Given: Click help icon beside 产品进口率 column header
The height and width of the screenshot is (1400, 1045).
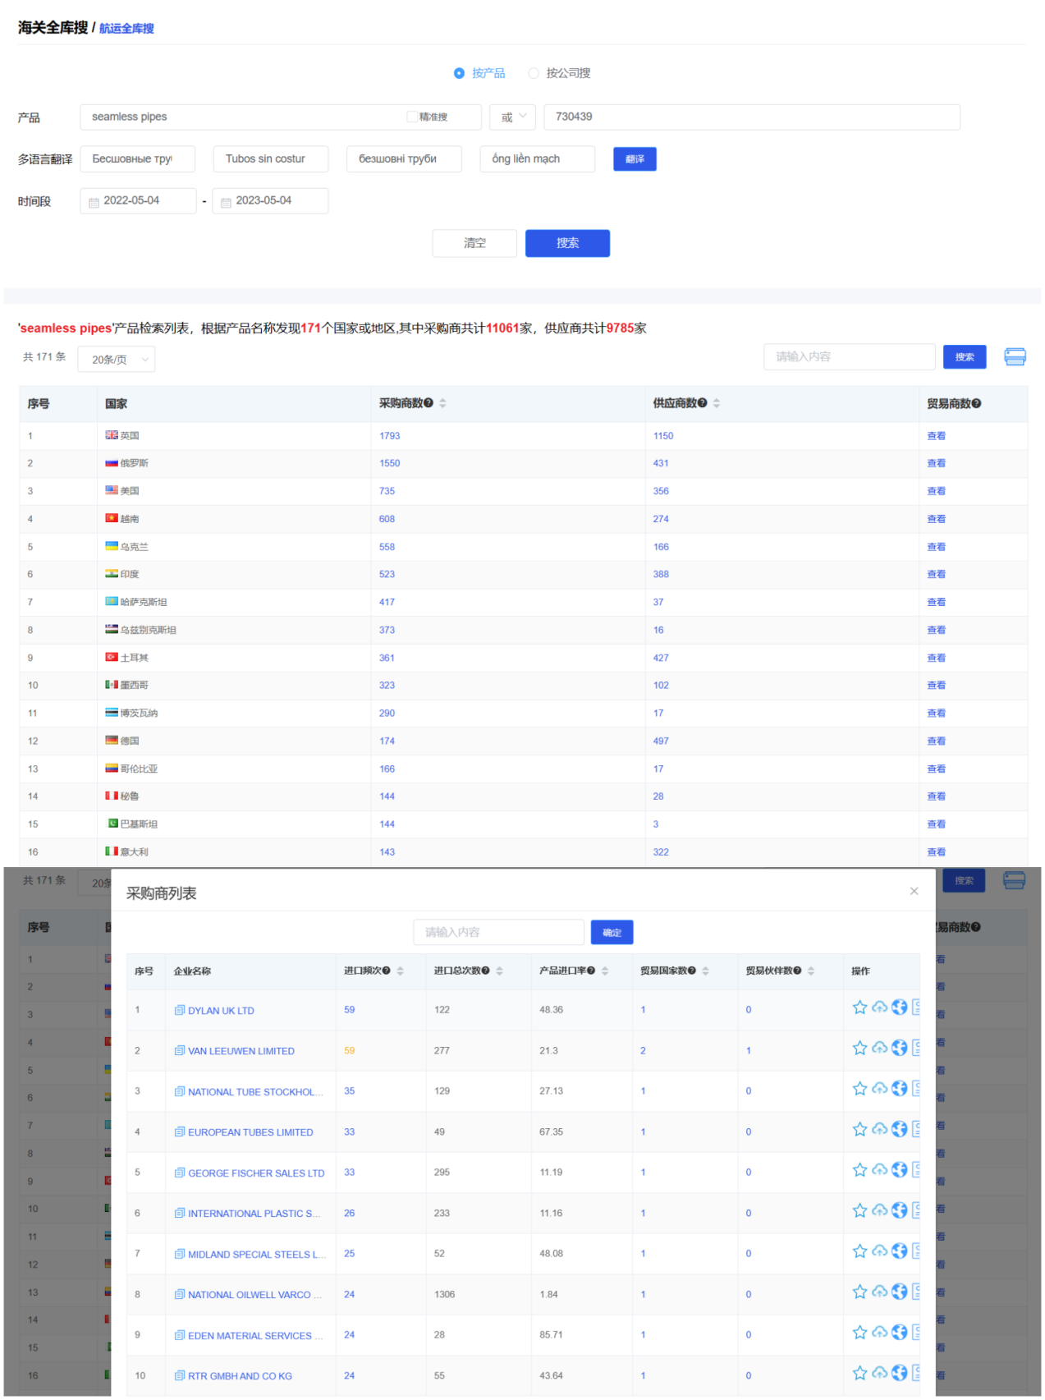Looking at the screenshot, I should click(x=591, y=971).
